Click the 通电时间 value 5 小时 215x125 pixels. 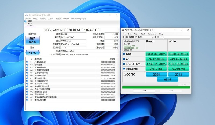(x=112, y=48)
